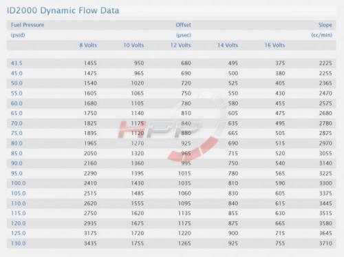The width and height of the screenshot is (344, 257).
Task: Click the Slope column header
Action: (x=325, y=25)
